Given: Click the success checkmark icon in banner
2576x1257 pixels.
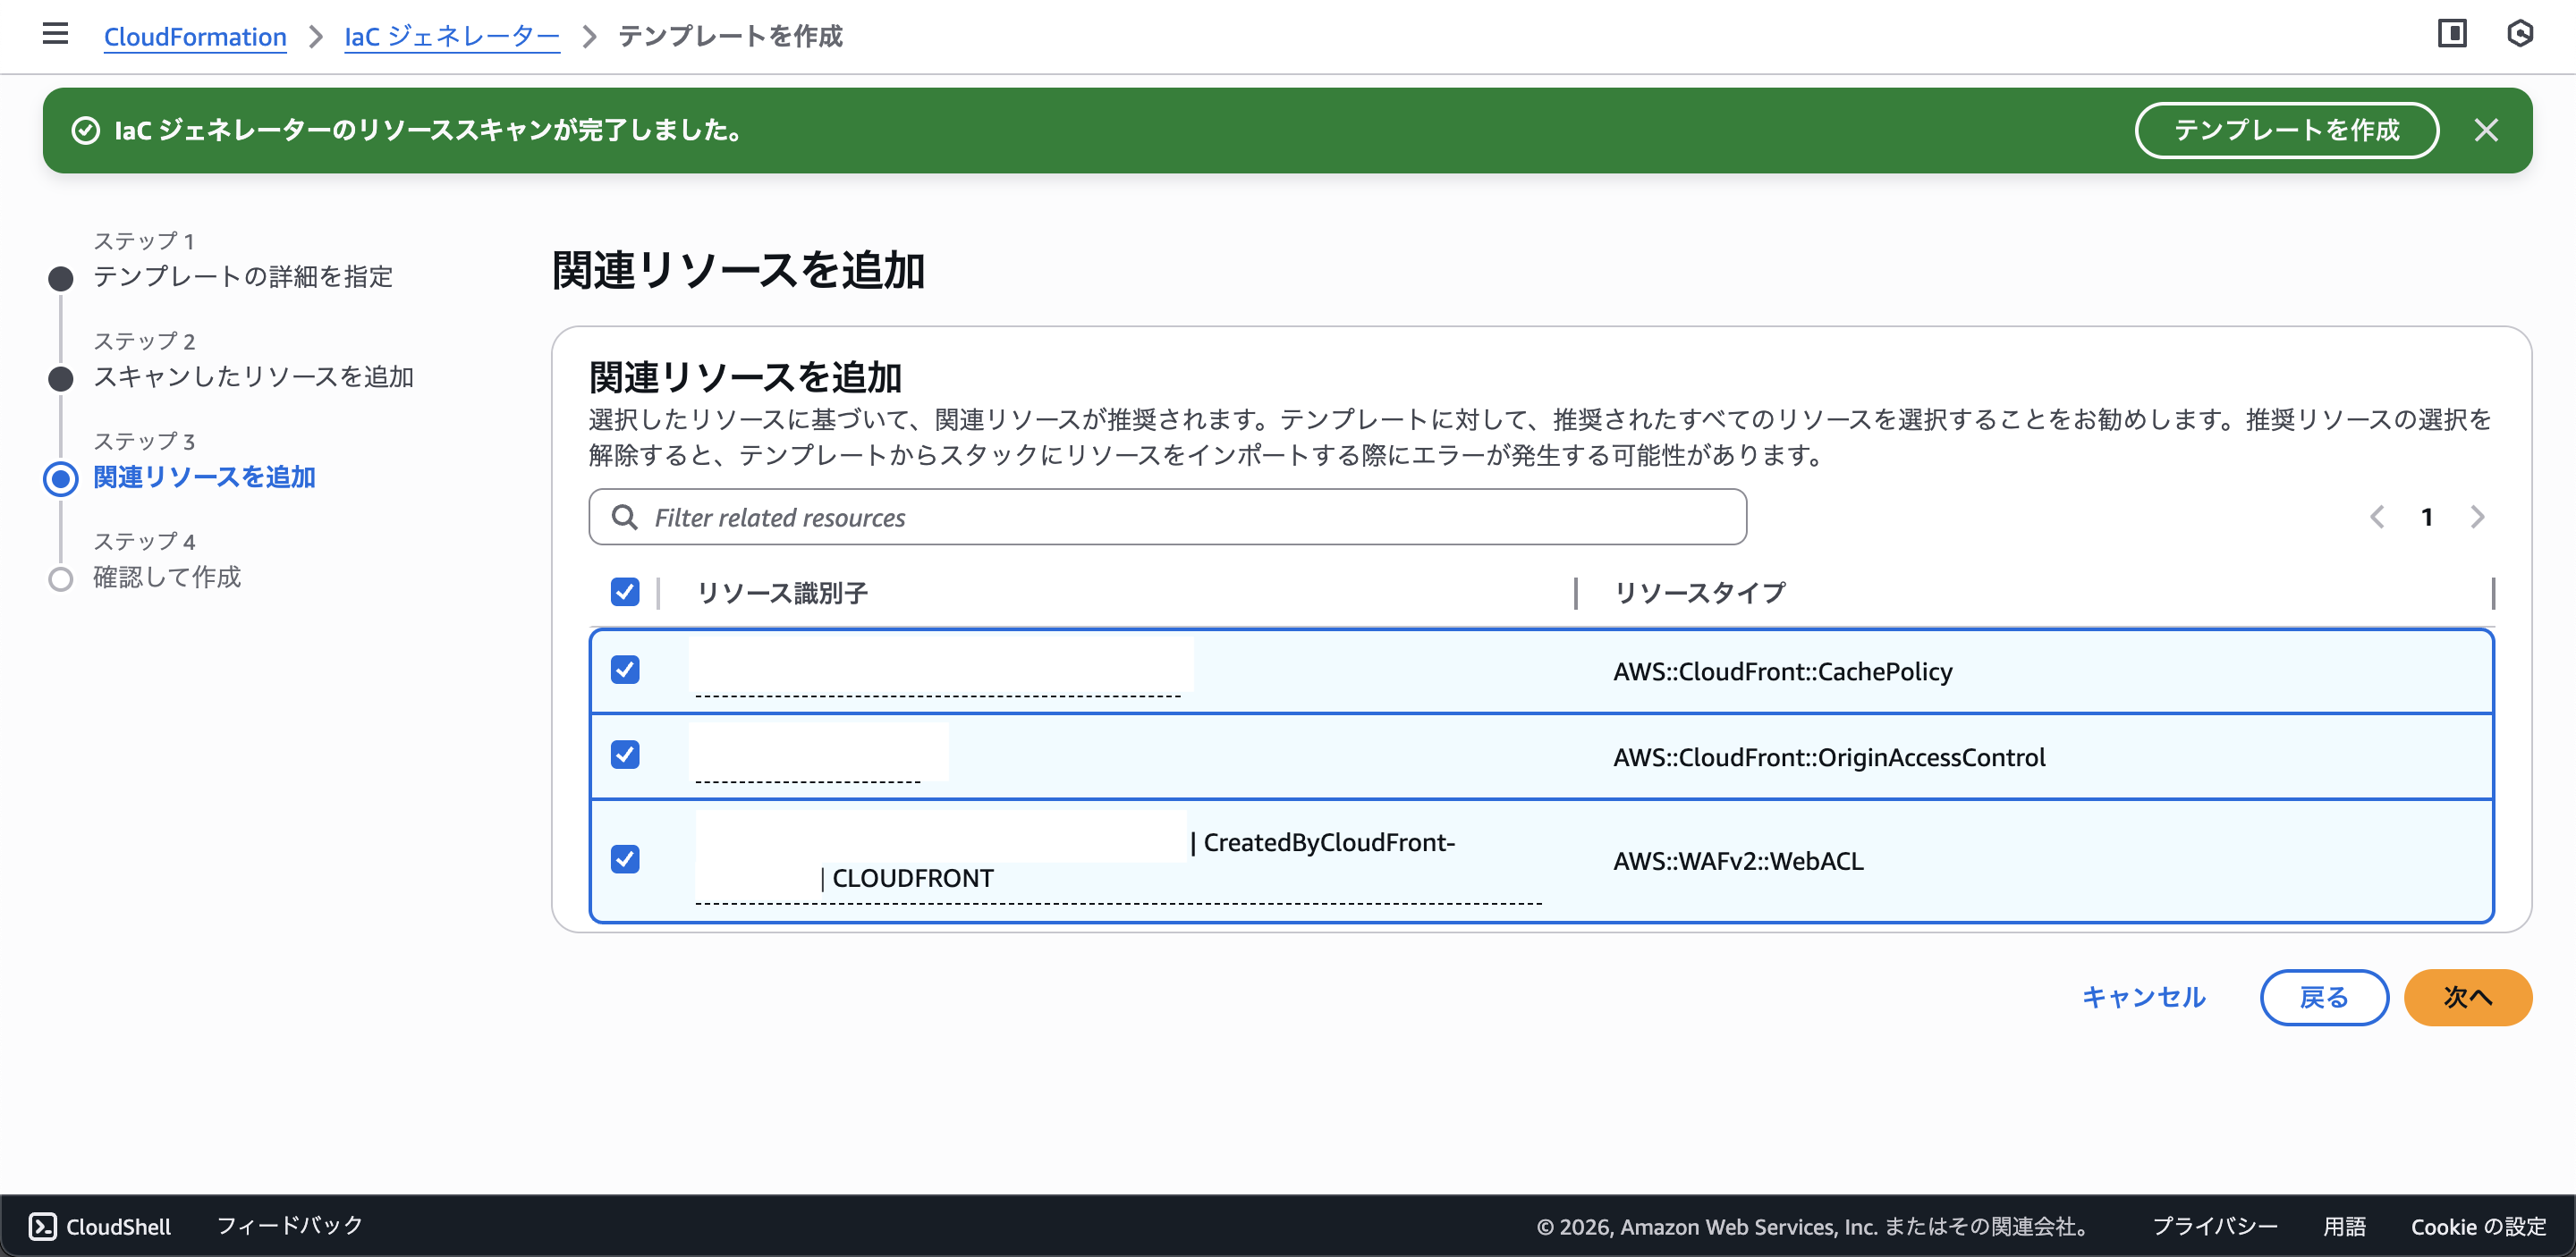Looking at the screenshot, I should click(x=86, y=131).
